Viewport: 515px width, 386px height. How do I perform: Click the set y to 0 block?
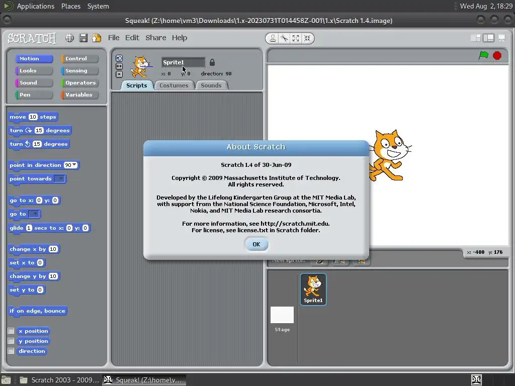click(x=26, y=290)
